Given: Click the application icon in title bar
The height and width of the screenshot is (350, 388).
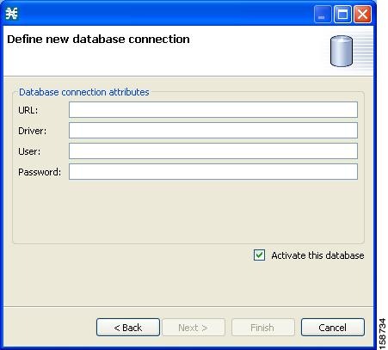Looking at the screenshot, I should (12, 14).
